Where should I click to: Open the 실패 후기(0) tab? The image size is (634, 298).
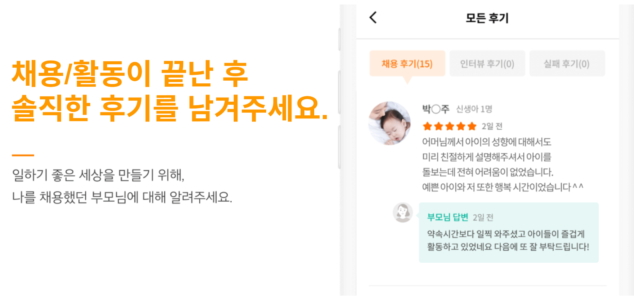567,64
